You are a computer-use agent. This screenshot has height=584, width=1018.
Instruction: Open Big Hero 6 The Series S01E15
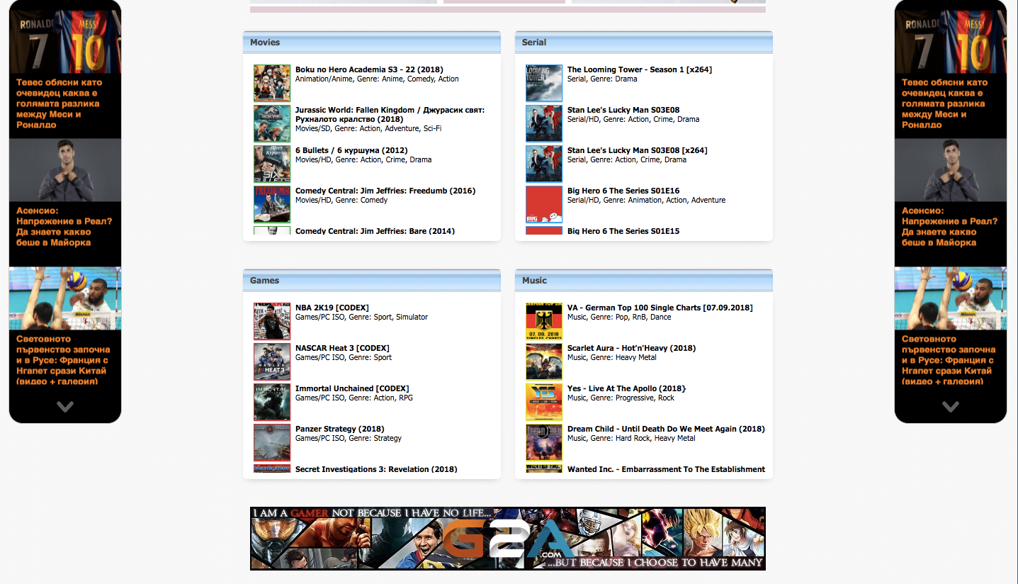(623, 231)
